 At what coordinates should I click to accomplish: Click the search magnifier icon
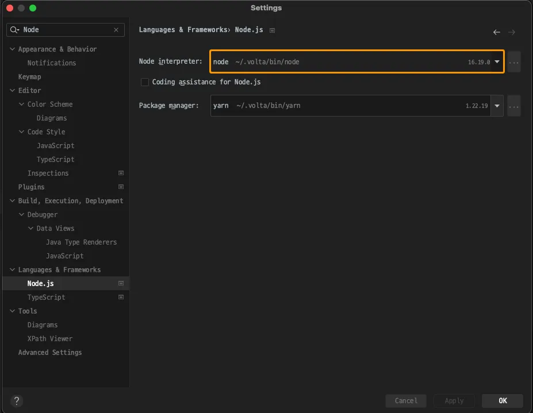14,30
